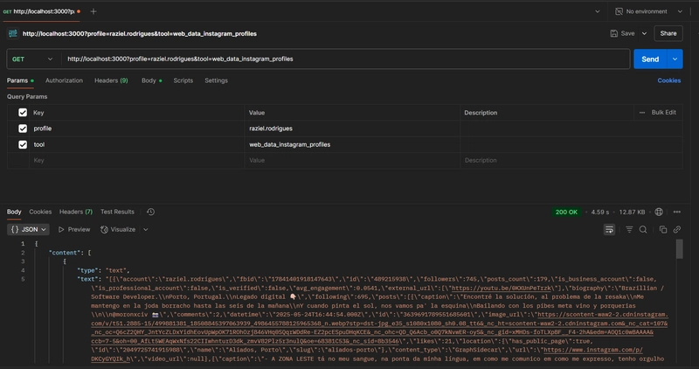Image resolution: width=699 pixels, height=369 pixels.
Task: Click the Send button
Action: pos(650,59)
